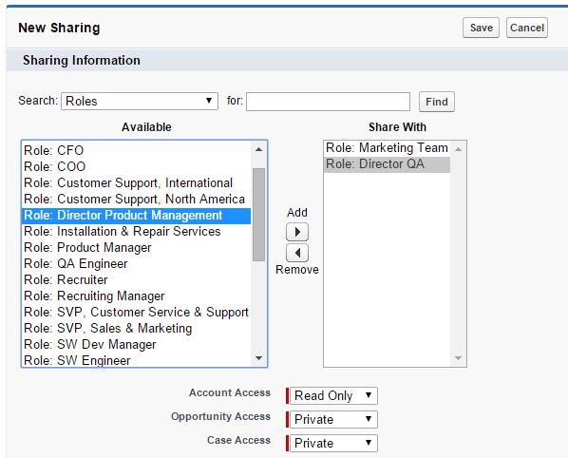Screen dimensions: 568x458
Task: Focus the search 'for' text field
Action: [x=329, y=102]
